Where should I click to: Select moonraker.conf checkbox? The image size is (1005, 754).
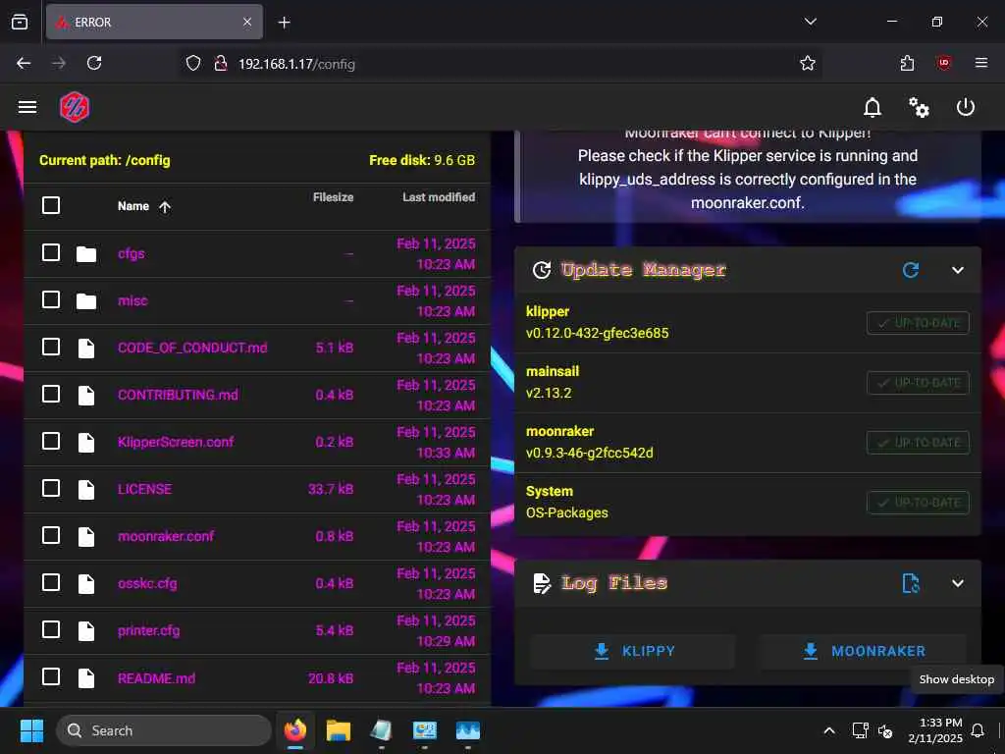(51, 535)
